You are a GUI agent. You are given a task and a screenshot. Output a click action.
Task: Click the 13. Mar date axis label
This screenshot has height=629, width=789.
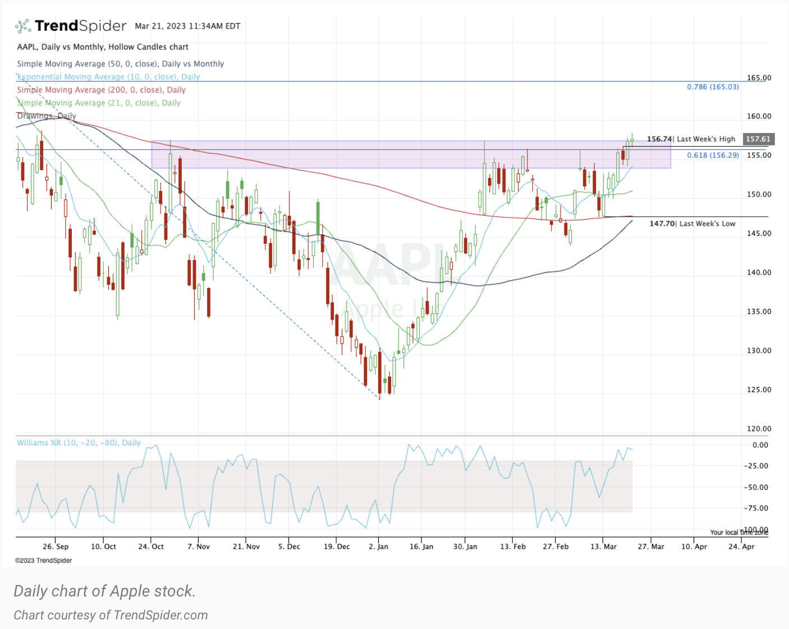click(603, 546)
